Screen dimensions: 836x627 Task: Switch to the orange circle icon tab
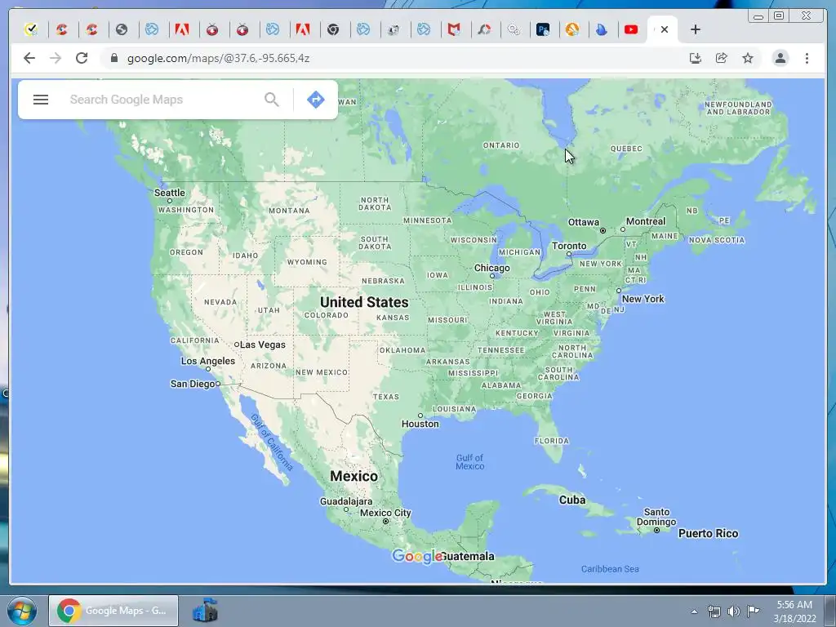572,30
